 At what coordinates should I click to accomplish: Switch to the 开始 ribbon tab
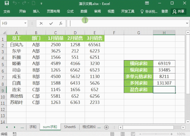pyautogui.click(x=23, y=11)
